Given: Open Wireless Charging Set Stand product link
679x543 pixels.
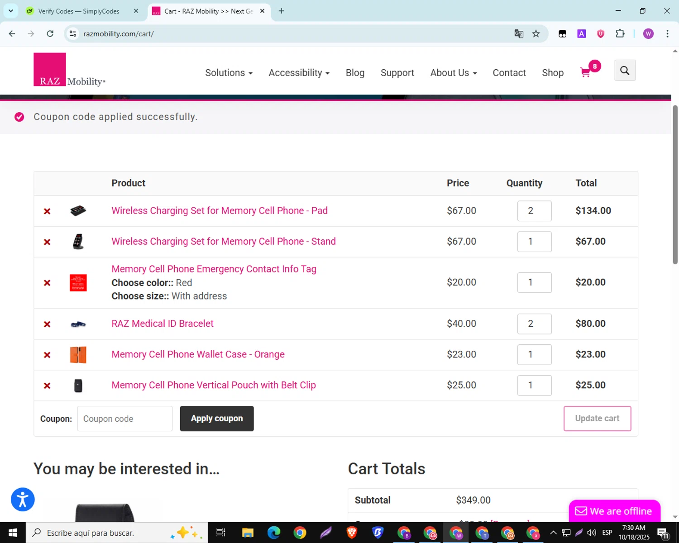Looking at the screenshot, I should (x=224, y=242).
